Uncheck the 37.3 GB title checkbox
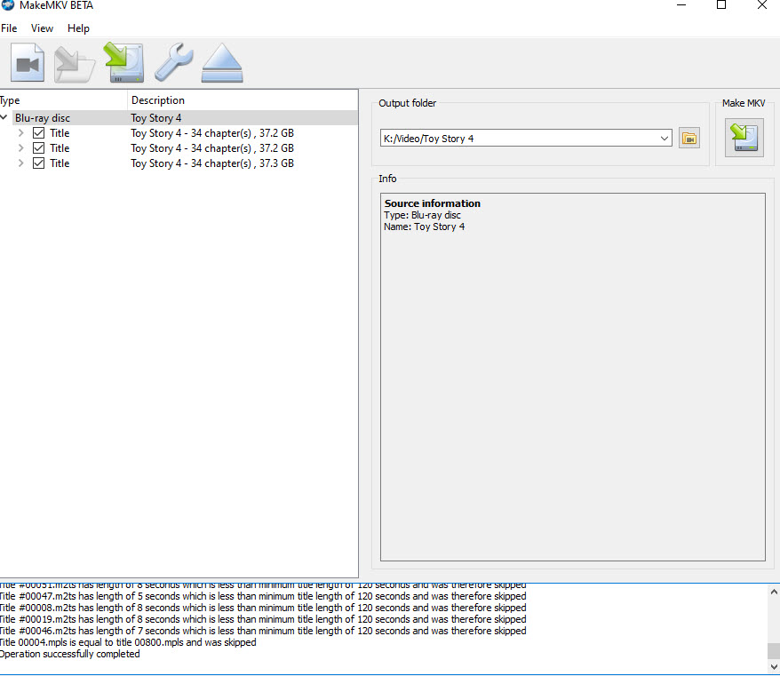Image resolution: width=780 pixels, height=676 pixels. 38,163
